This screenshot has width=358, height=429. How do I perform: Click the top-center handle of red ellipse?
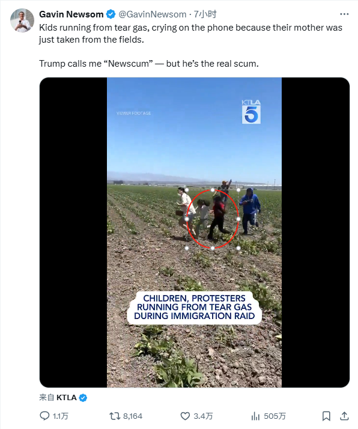[x=213, y=190]
